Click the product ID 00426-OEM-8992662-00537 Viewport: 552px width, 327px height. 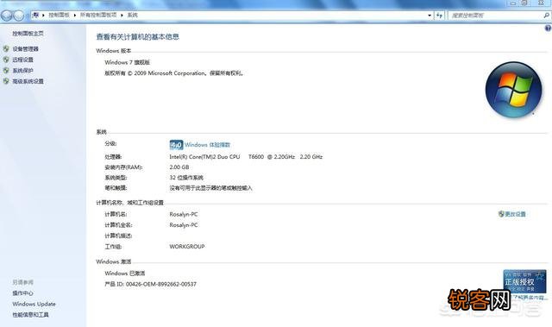161,284
